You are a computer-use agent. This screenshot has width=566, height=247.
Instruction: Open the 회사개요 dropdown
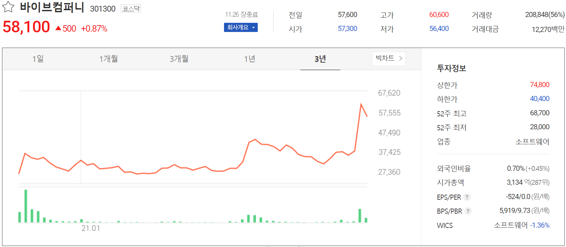pyautogui.click(x=241, y=27)
